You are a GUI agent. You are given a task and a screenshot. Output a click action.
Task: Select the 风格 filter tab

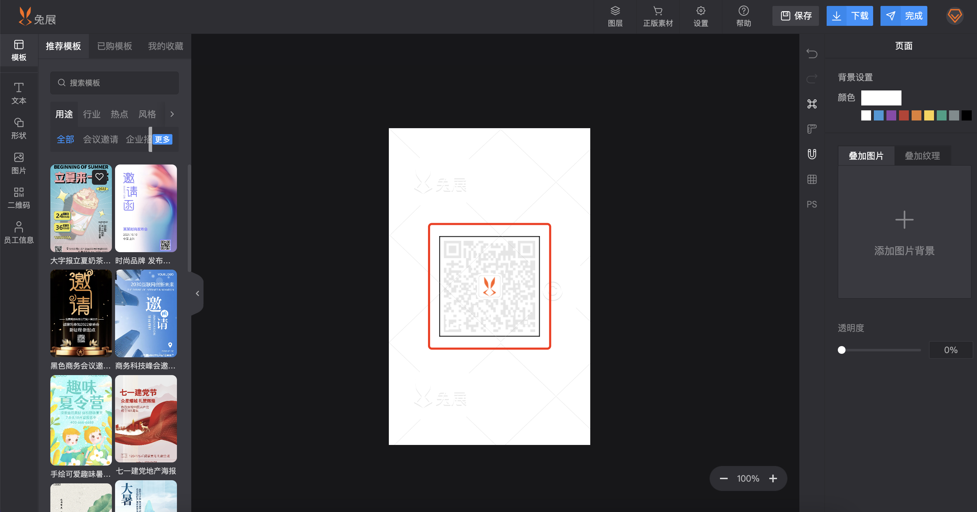[147, 114]
